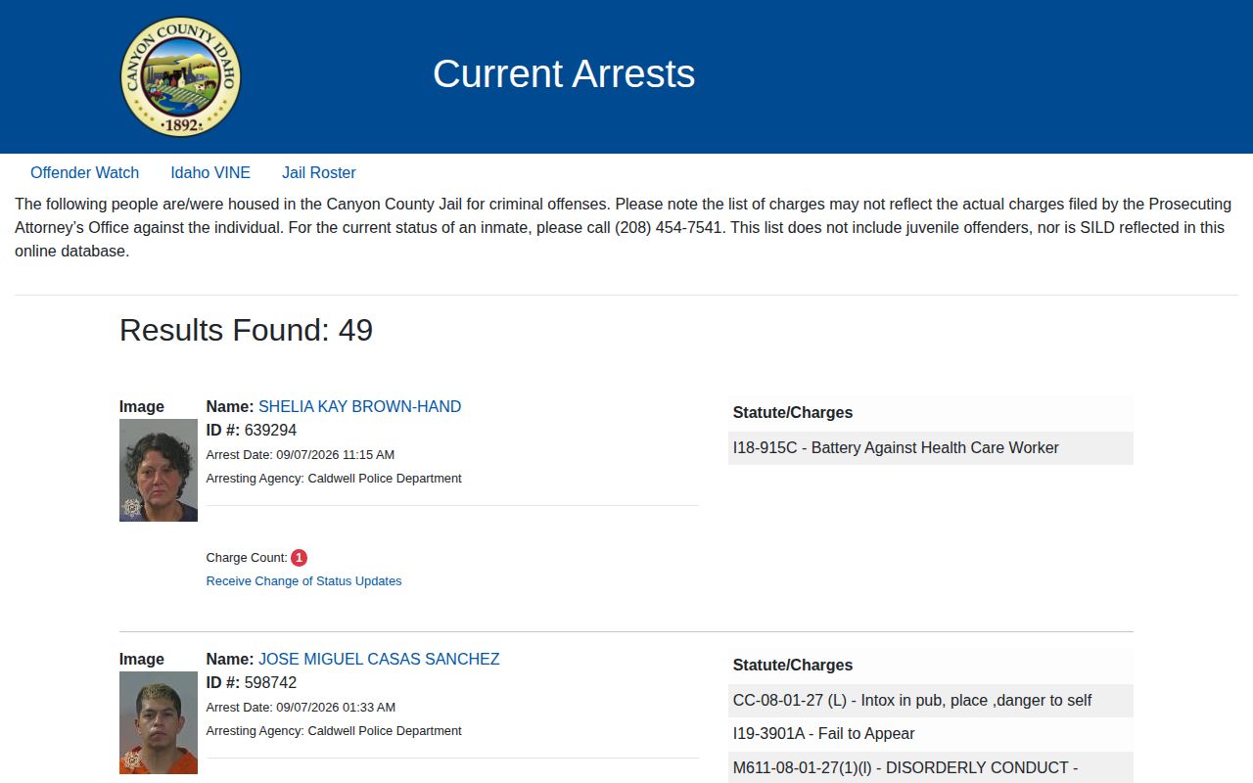Image resolution: width=1253 pixels, height=783 pixels.
Task: Select the Intox in pub, place charge row
Action: pyautogui.click(x=931, y=700)
